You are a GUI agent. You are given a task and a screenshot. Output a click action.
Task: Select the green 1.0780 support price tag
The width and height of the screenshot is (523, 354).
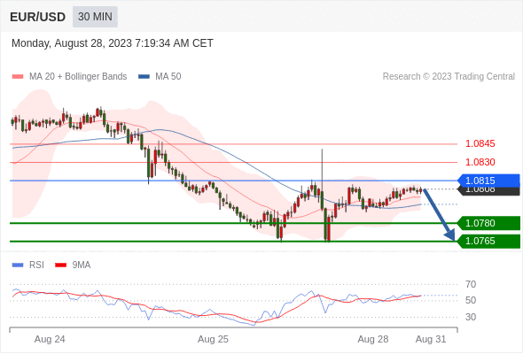click(488, 223)
